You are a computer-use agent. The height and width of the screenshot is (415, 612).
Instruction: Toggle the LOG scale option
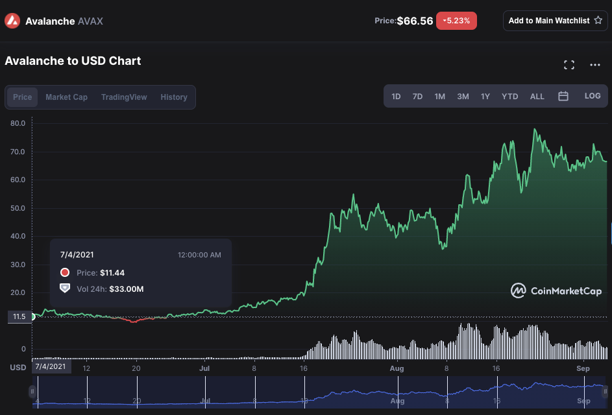click(x=593, y=96)
